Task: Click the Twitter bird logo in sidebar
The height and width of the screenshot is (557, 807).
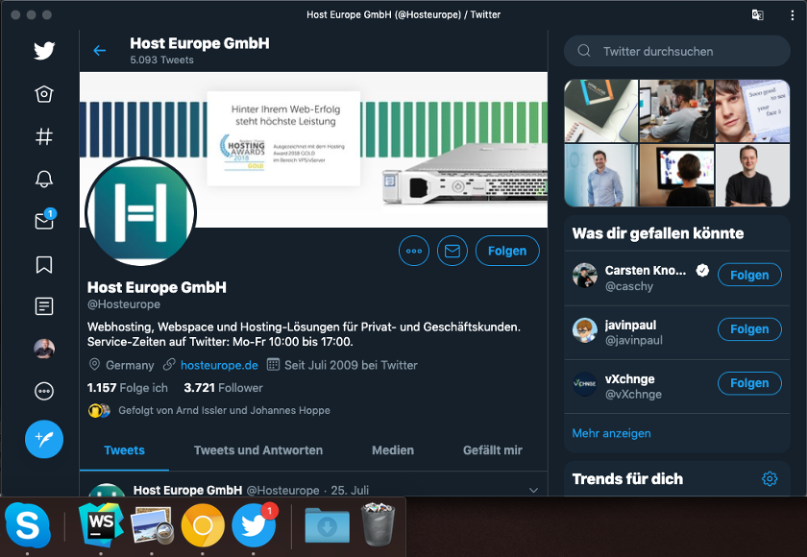Action: coord(44,50)
